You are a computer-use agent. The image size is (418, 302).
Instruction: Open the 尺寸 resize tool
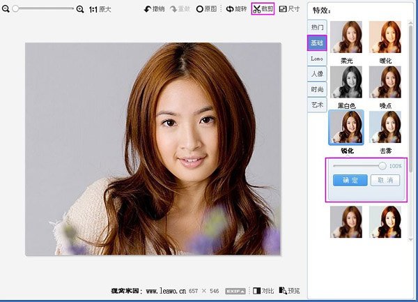289,10
